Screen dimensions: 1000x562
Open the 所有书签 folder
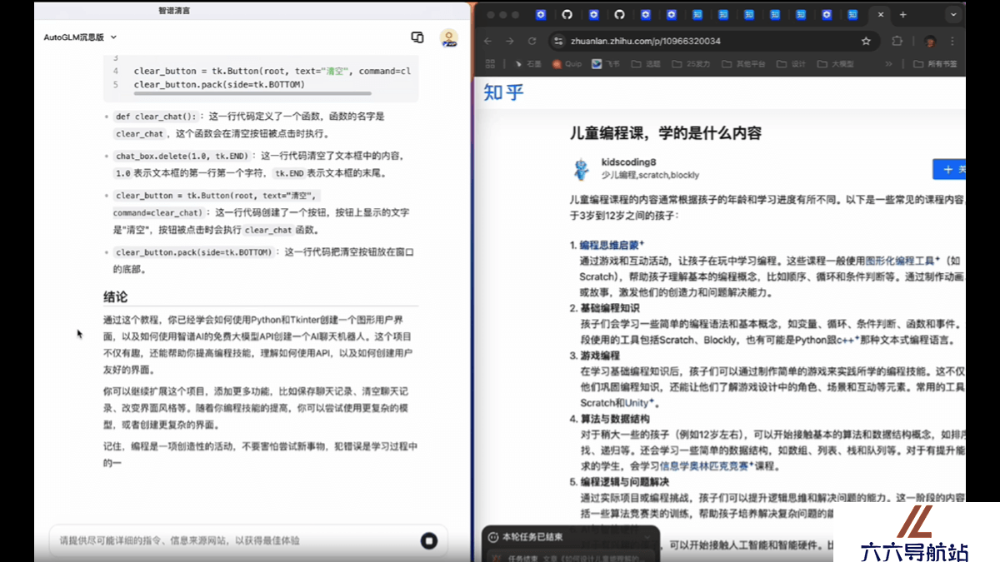click(936, 64)
